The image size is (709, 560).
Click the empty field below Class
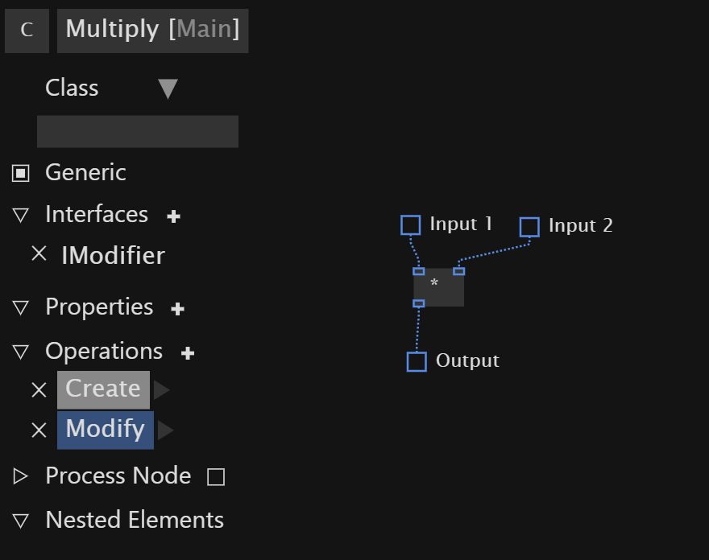pyautogui.click(x=138, y=131)
